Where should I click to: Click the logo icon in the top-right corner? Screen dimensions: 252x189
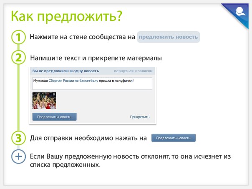[x=240, y=12]
